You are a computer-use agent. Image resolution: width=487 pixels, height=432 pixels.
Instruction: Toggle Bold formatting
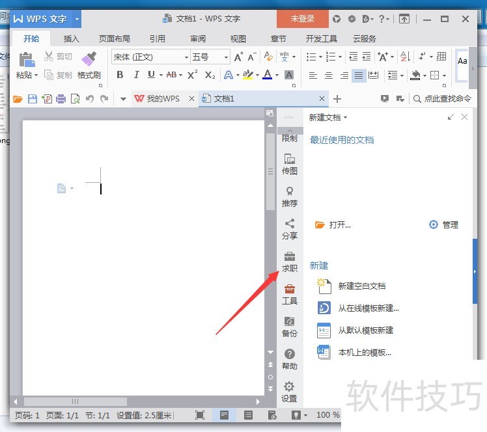[x=120, y=75]
